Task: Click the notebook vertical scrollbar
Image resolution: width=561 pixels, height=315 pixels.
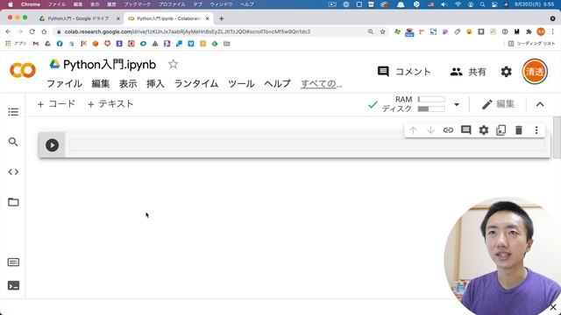Action: (x=557, y=136)
